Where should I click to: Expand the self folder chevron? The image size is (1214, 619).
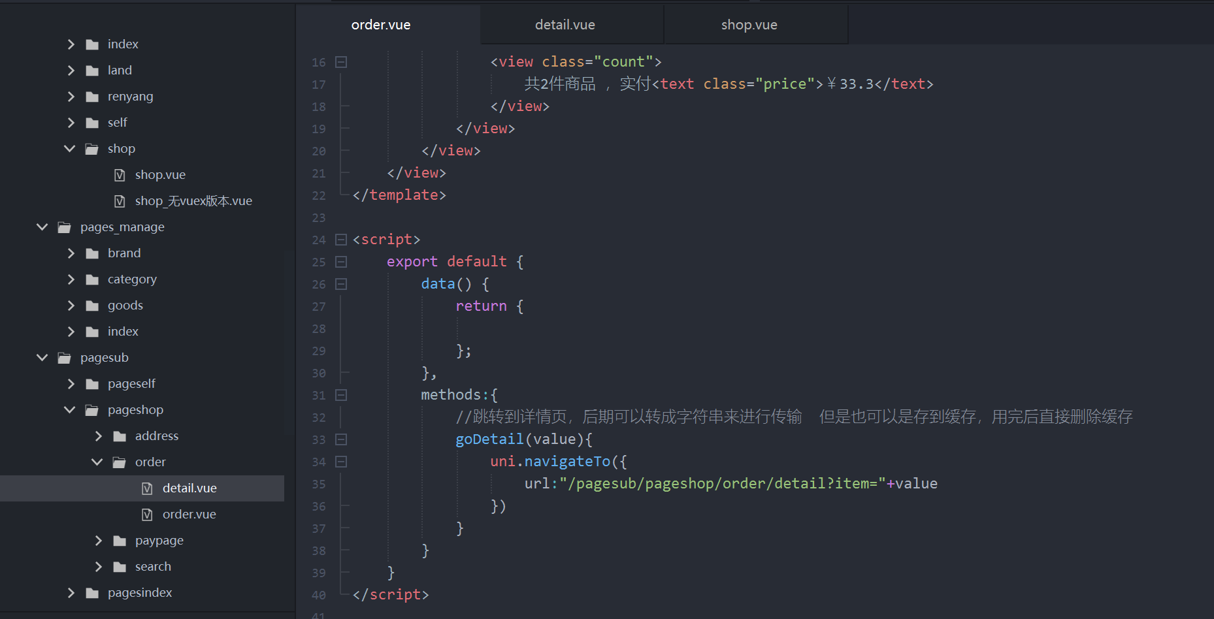71,123
